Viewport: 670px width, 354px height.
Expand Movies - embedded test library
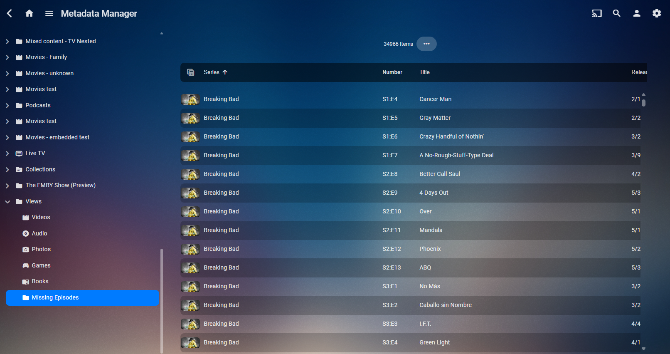pyautogui.click(x=7, y=137)
